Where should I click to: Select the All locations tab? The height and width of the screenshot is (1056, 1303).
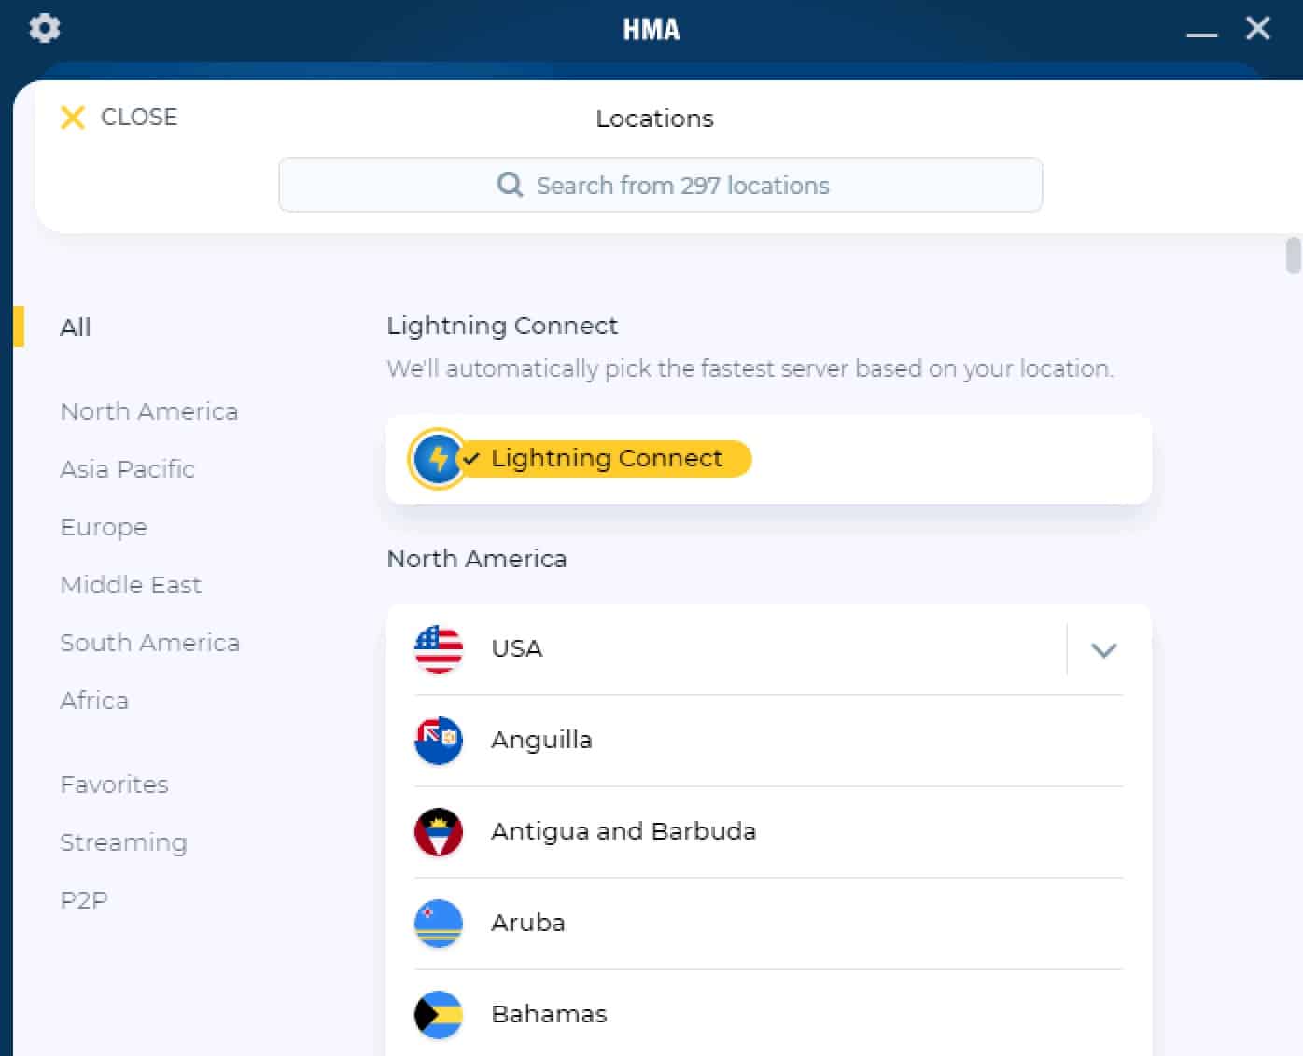tap(76, 327)
